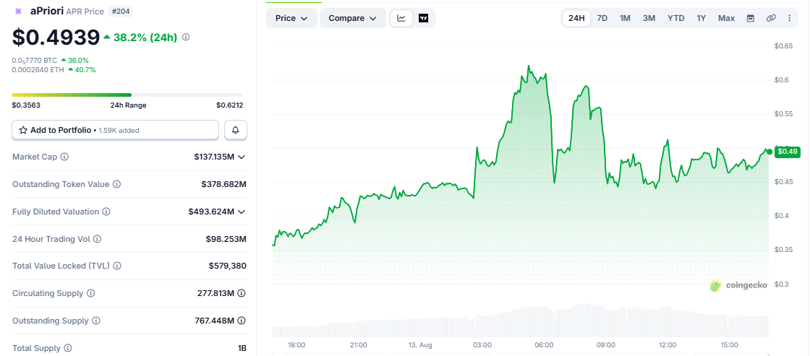Select the YTD time range
The height and width of the screenshot is (356, 810).
pos(675,18)
